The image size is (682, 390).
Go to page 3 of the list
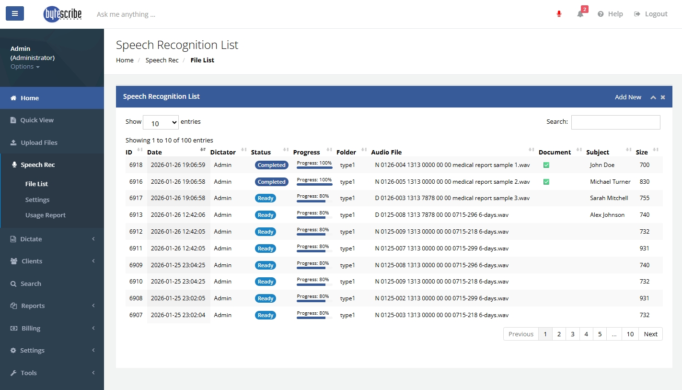(x=572, y=334)
